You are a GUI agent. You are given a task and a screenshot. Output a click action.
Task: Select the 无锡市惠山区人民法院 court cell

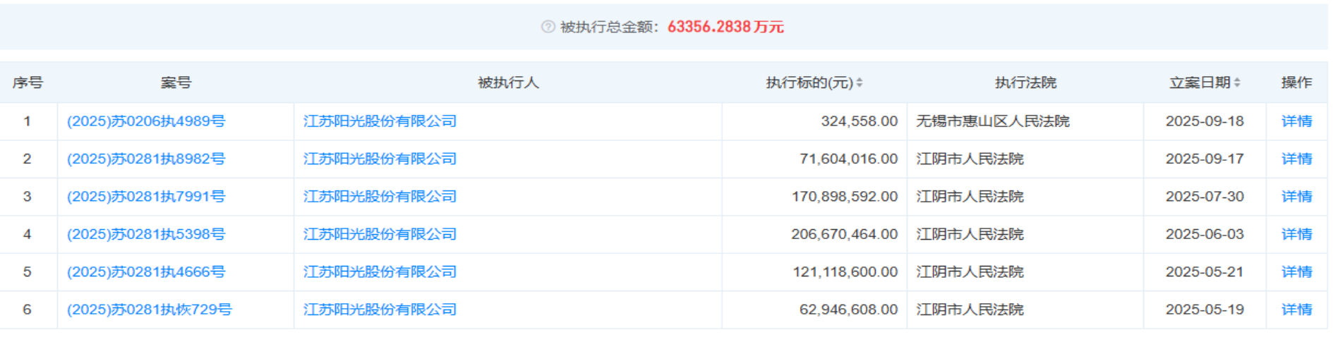992,121
